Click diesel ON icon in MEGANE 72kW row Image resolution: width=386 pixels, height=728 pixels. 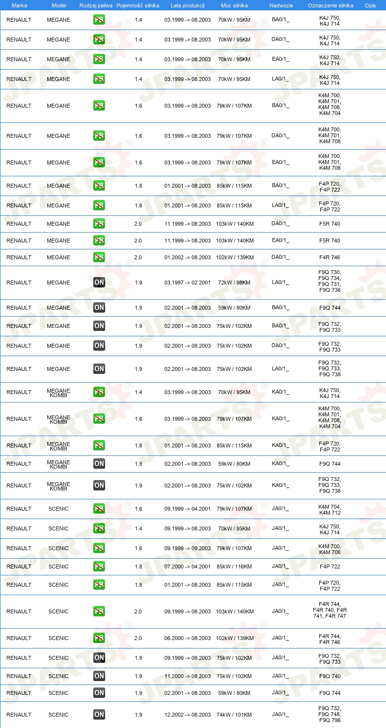(99, 283)
